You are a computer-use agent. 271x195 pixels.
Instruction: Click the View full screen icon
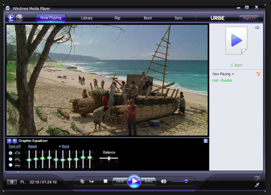point(257,178)
